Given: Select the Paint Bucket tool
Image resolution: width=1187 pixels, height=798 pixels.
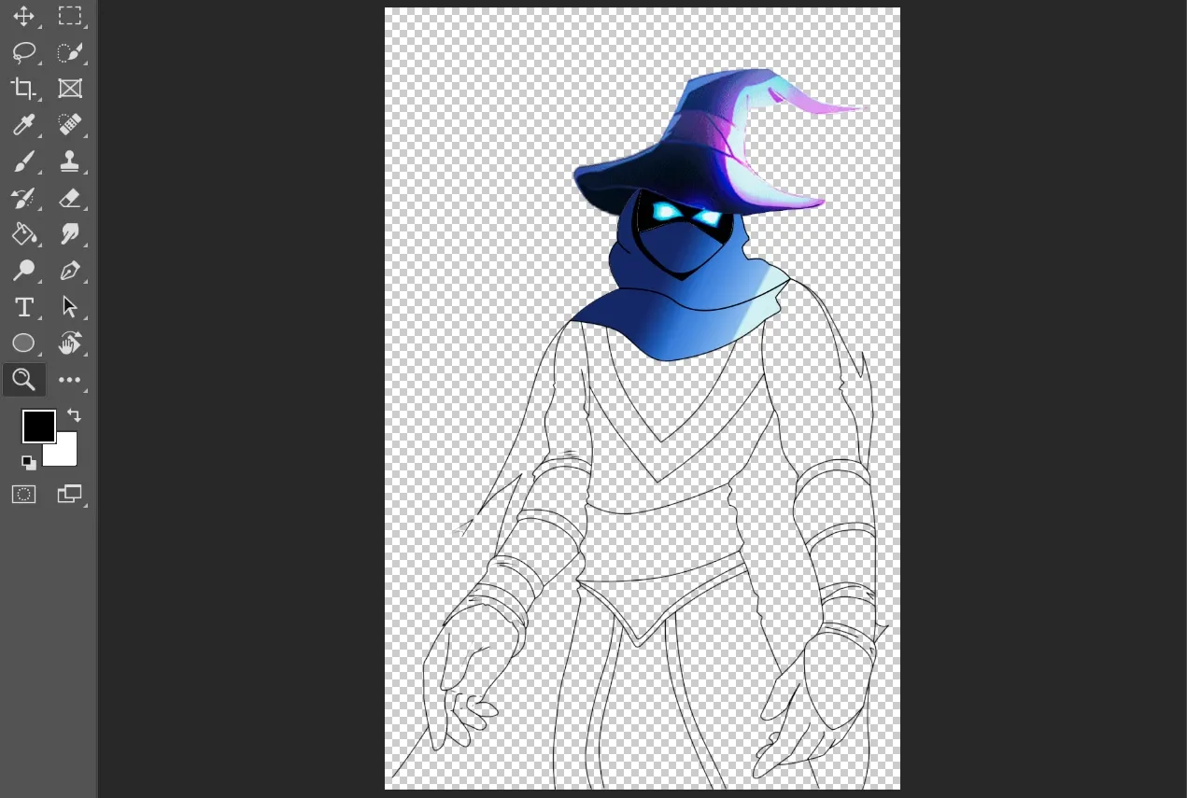Looking at the screenshot, I should [x=23, y=234].
